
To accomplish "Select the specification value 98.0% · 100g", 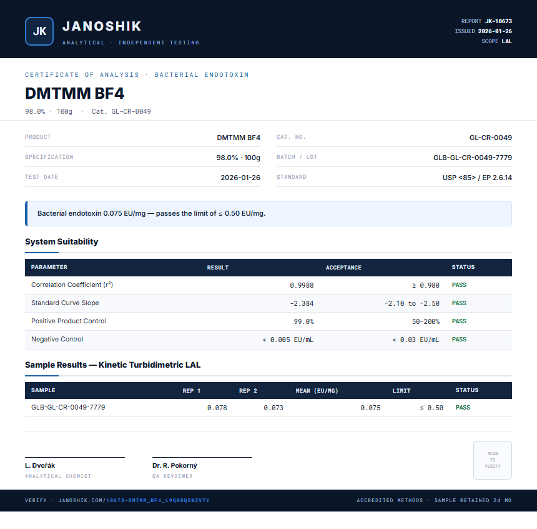I will (238, 158).
